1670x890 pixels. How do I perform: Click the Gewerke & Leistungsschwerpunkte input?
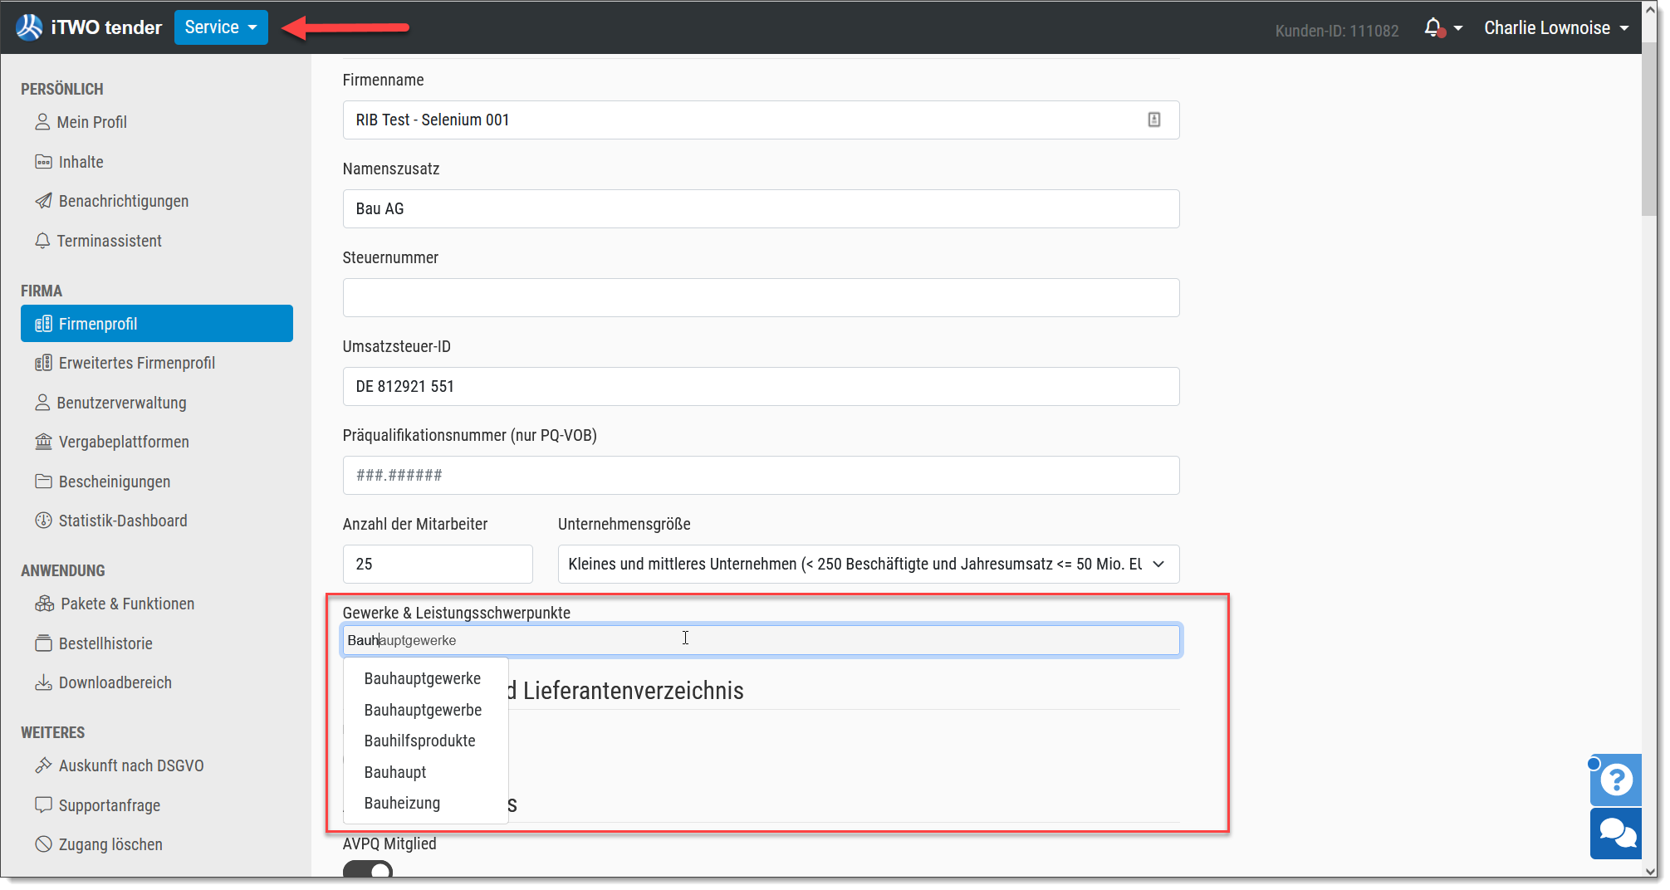[x=761, y=640]
